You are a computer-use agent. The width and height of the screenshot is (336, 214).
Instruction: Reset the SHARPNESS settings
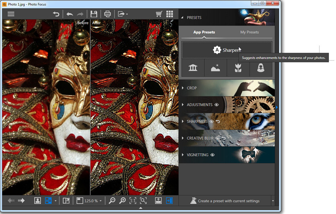point(218,121)
